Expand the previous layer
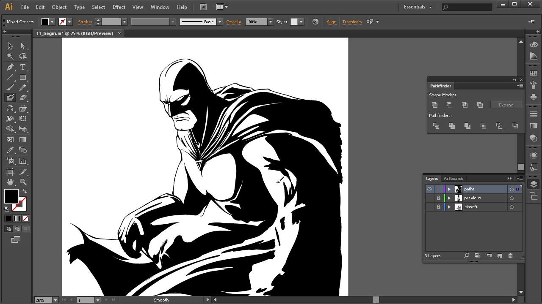 449,198
